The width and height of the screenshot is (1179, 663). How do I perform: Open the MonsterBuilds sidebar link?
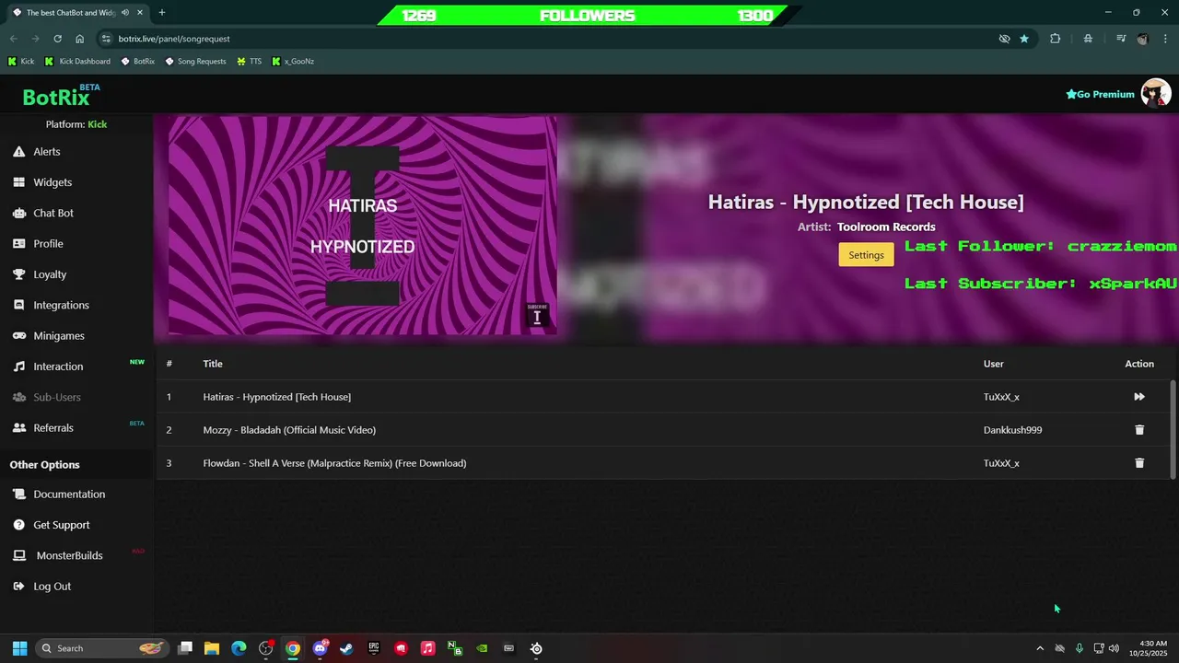click(x=69, y=555)
